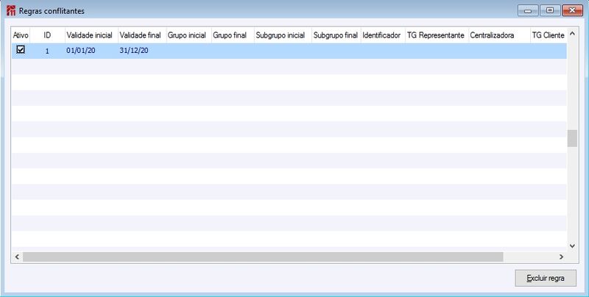Click the Grupo inicial column header
Image resolution: width=589 pixels, height=297 pixels.
pyautogui.click(x=188, y=35)
